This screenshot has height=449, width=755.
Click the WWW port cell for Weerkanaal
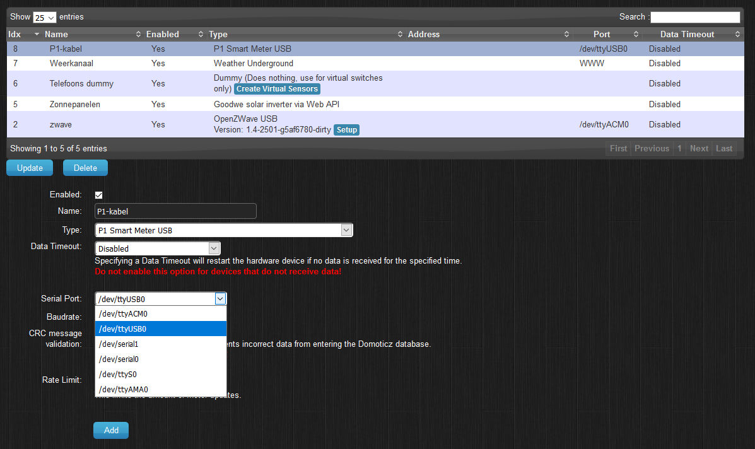[x=592, y=64]
